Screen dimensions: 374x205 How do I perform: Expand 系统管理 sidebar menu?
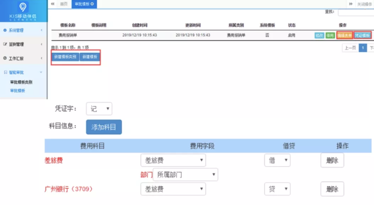(23, 31)
